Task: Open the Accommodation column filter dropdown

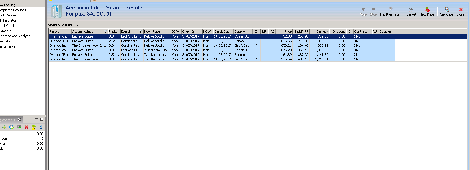Action: click(105, 31)
